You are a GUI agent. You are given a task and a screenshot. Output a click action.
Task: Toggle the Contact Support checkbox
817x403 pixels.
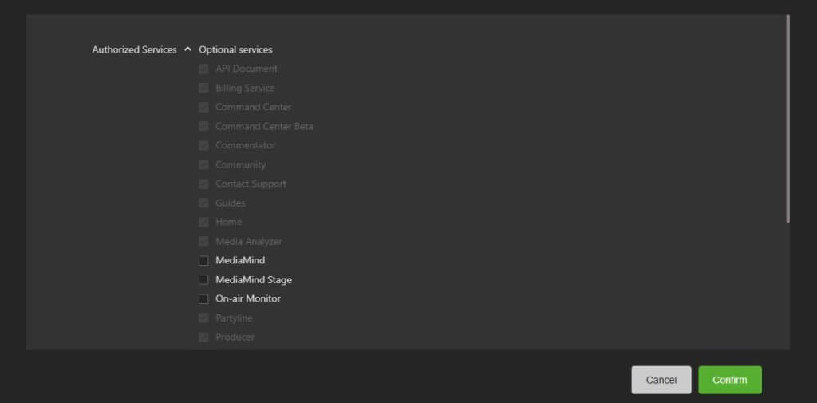coord(203,184)
